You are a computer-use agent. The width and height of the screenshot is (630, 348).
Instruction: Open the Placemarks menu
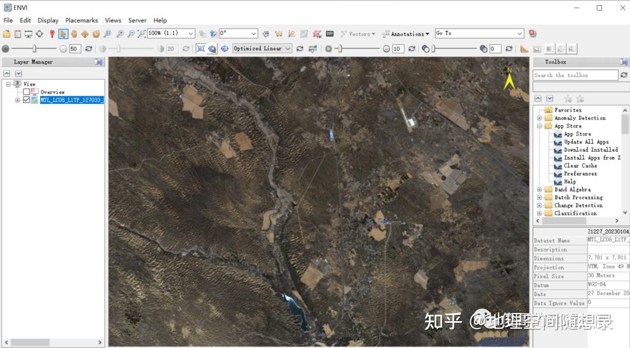[81, 20]
